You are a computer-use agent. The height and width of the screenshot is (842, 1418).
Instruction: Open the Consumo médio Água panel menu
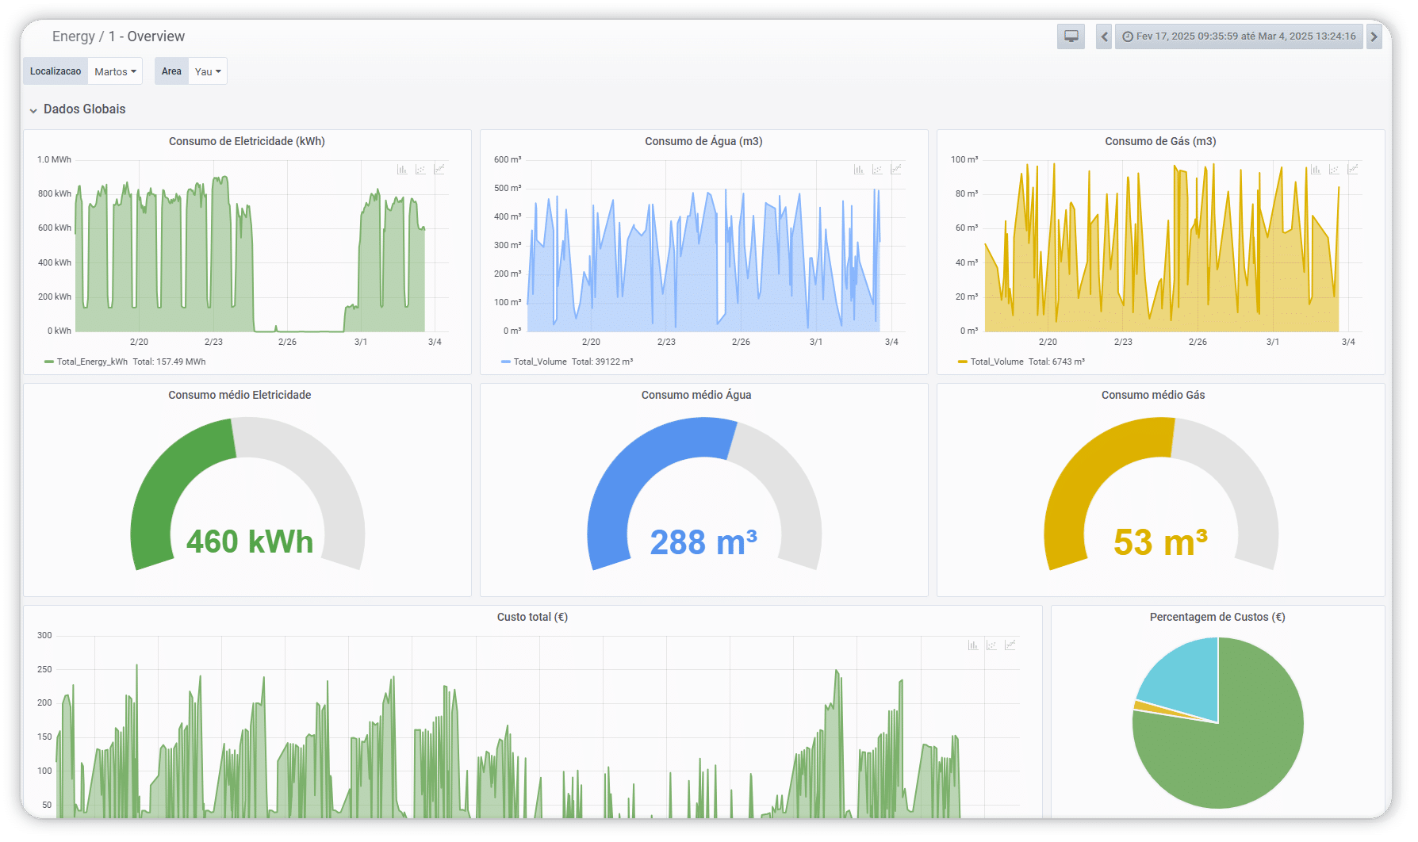point(696,395)
